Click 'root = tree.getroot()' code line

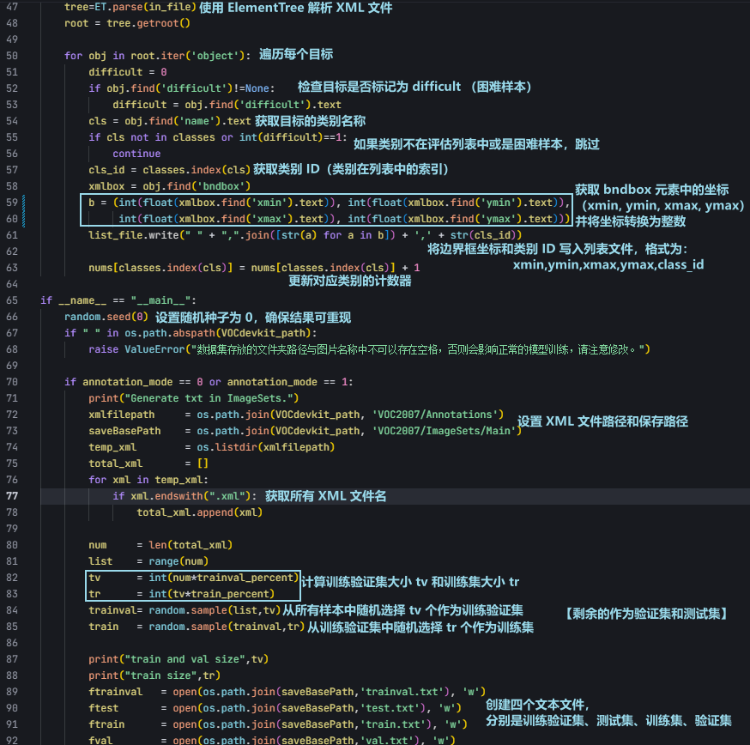tap(127, 23)
